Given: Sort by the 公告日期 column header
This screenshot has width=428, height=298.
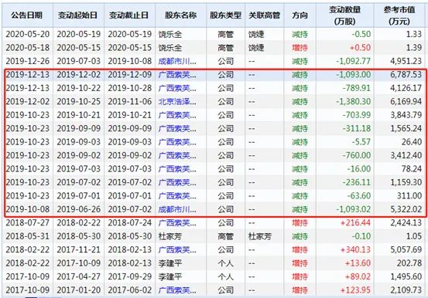Looking at the screenshot, I should [x=27, y=15].
